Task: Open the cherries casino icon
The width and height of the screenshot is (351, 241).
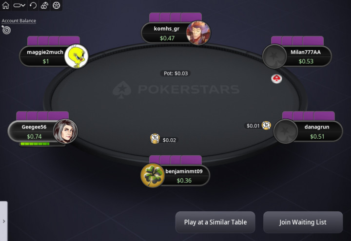Action: pyautogui.click(x=44, y=5)
